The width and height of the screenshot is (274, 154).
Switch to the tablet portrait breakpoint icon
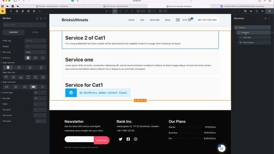point(121,11)
